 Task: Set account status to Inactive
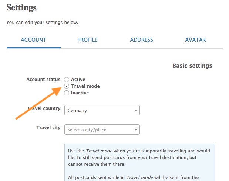click(x=67, y=93)
